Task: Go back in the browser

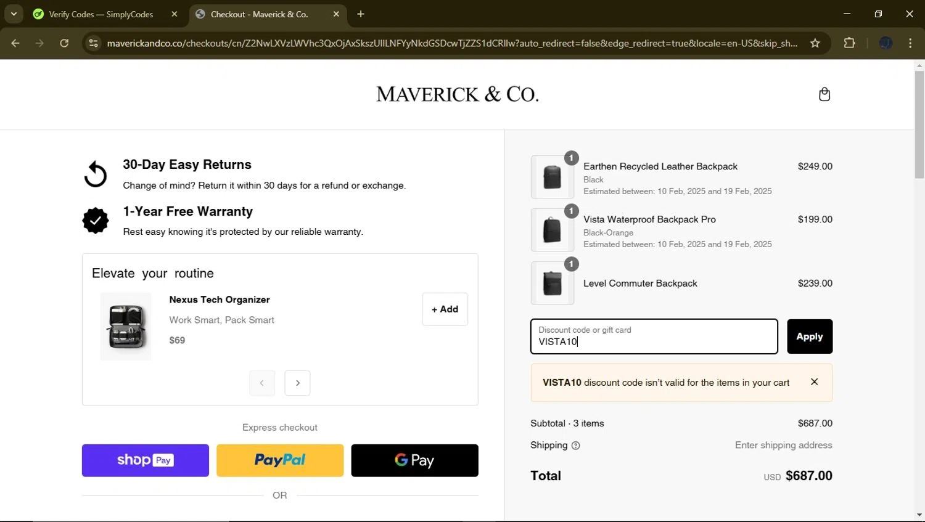Action: click(15, 43)
